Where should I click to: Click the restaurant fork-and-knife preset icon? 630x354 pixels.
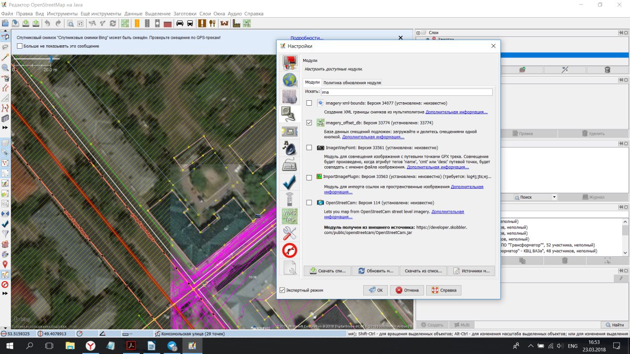tap(213, 23)
